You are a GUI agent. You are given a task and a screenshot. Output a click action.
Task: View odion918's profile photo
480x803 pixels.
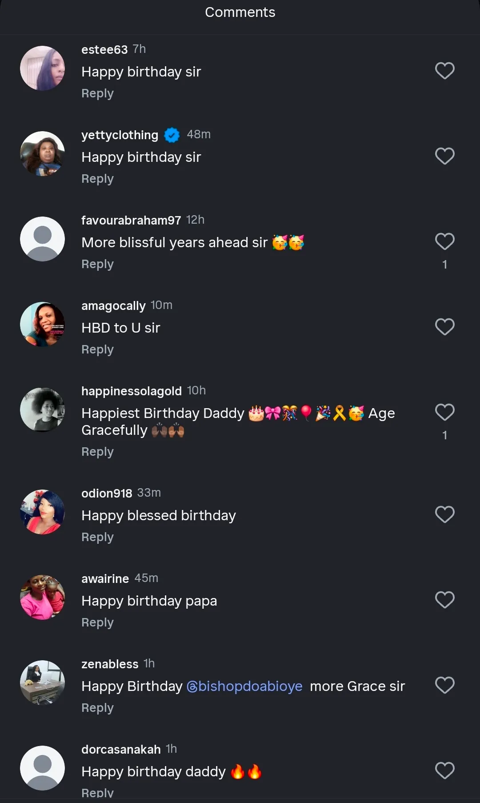[x=43, y=512]
